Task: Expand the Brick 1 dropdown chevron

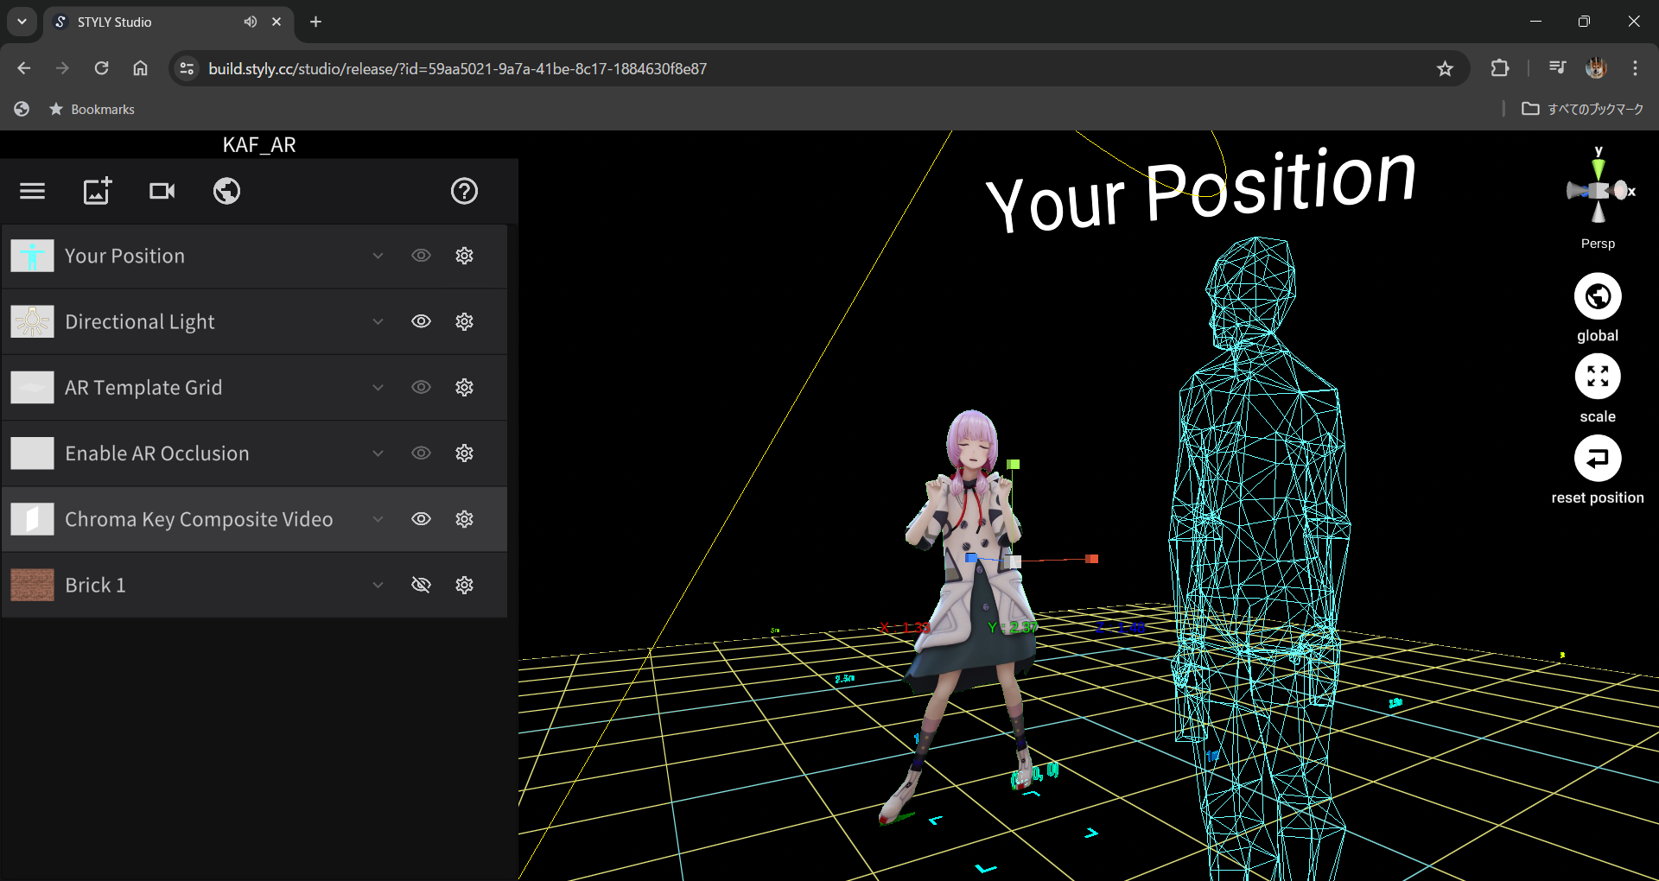Action: tap(378, 585)
